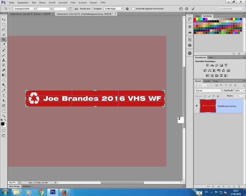Enable 'Außerhalb liegende Pixel löschen' checkbox
The width and height of the screenshot is (246, 196).
click(x=133, y=9)
